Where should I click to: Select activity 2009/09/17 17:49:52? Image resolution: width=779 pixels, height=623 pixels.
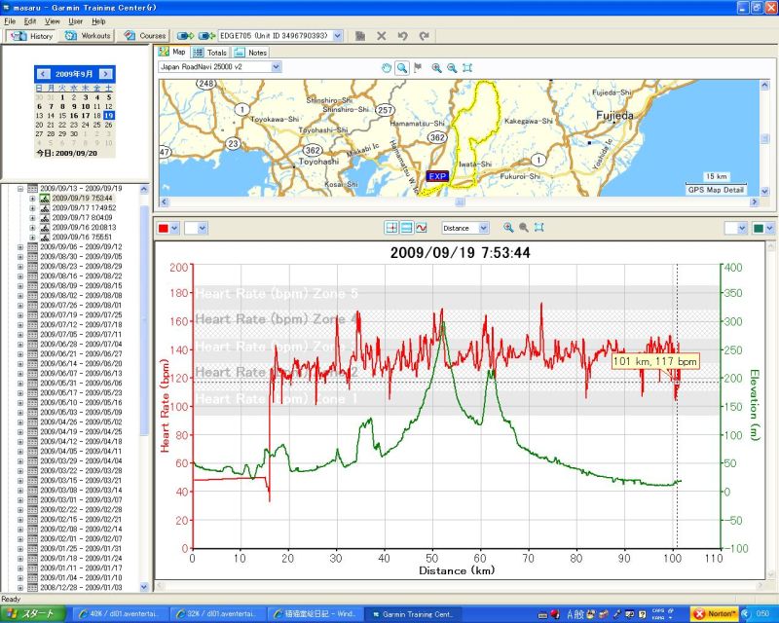click(x=84, y=207)
